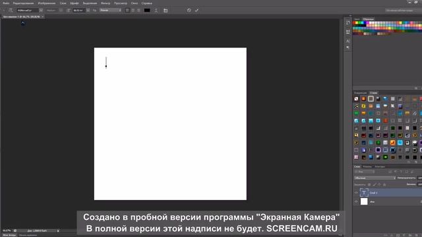Filter layers by pixel layers icon
Image resolution: width=422 pixels, height=237 pixels.
(x=390, y=172)
